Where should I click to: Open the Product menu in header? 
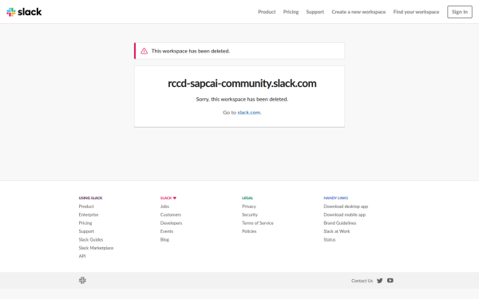[x=267, y=12]
